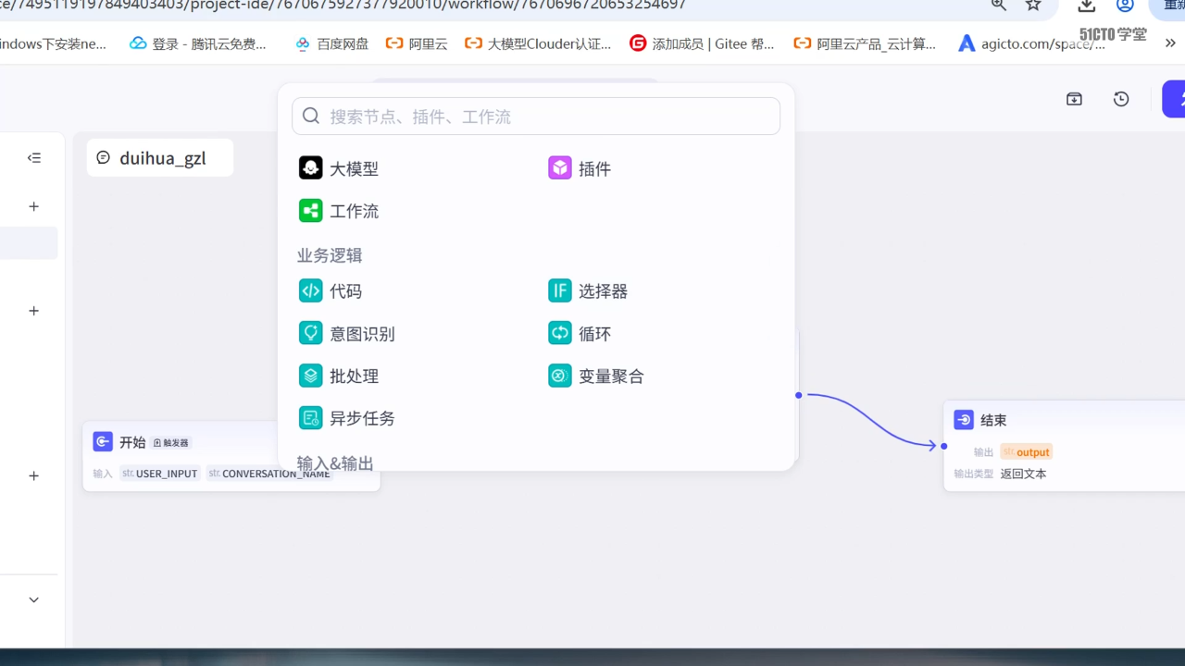The width and height of the screenshot is (1185, 666).
Task: Click the third plus button in sidebar
Action: pos(34,475)
